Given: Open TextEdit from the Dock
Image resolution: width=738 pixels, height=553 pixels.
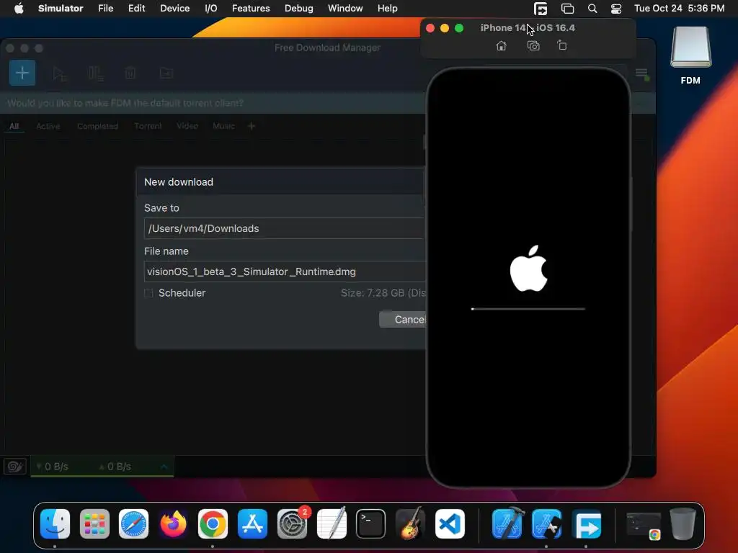Looking at the screenshot, I should (332, 524).
